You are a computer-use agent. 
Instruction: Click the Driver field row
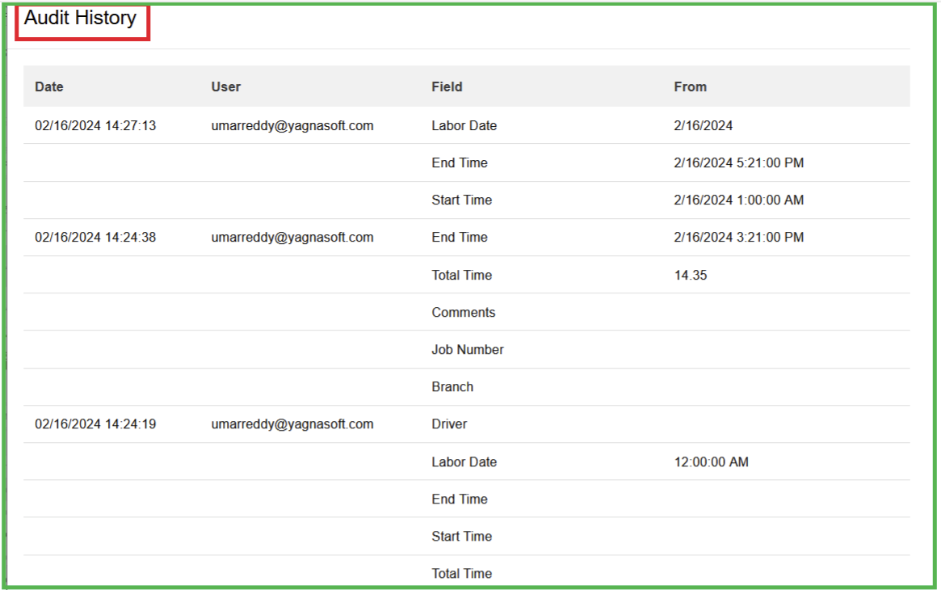coord(449,424)
